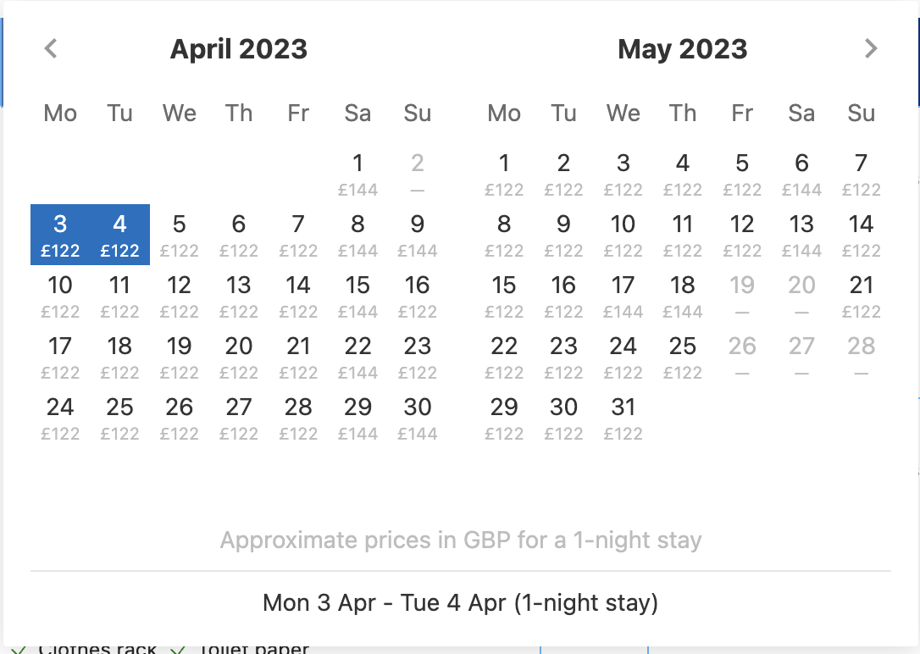
Task: Pick Saturday April 1 at £144
Action: click(357, 174)
